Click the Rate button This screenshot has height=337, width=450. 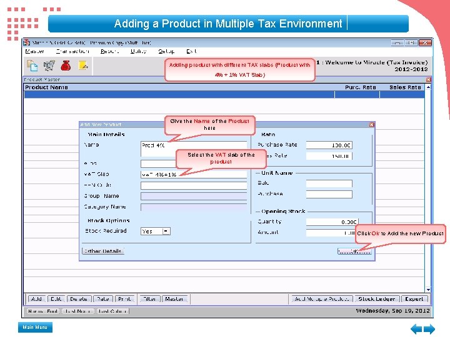pyautogui.click(x=103, y=299)
